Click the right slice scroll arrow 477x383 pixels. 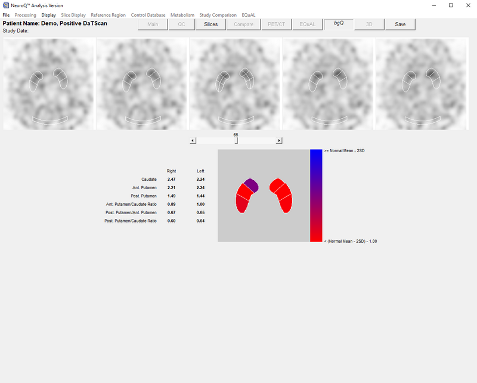point(278,139)
